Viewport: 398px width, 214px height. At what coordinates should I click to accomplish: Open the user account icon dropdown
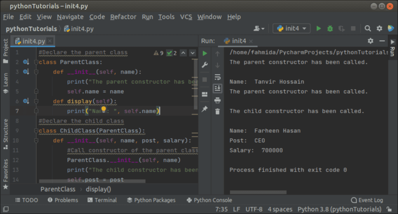pyautogui.click(x=259, y=28)
